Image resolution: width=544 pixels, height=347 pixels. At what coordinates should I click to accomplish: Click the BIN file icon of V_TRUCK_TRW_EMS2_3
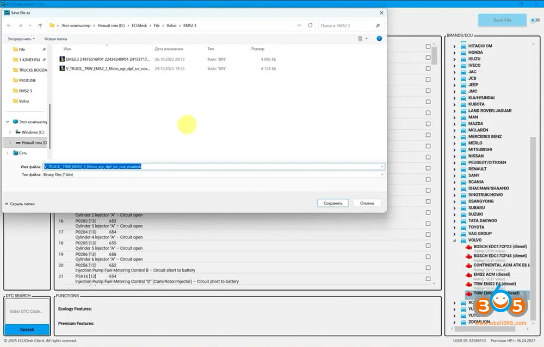click(62, 69)
